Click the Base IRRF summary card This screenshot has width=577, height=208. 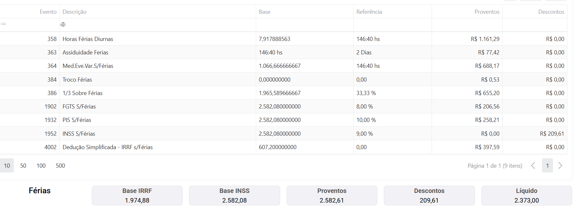pyautogui.click(x=137, y=196)
